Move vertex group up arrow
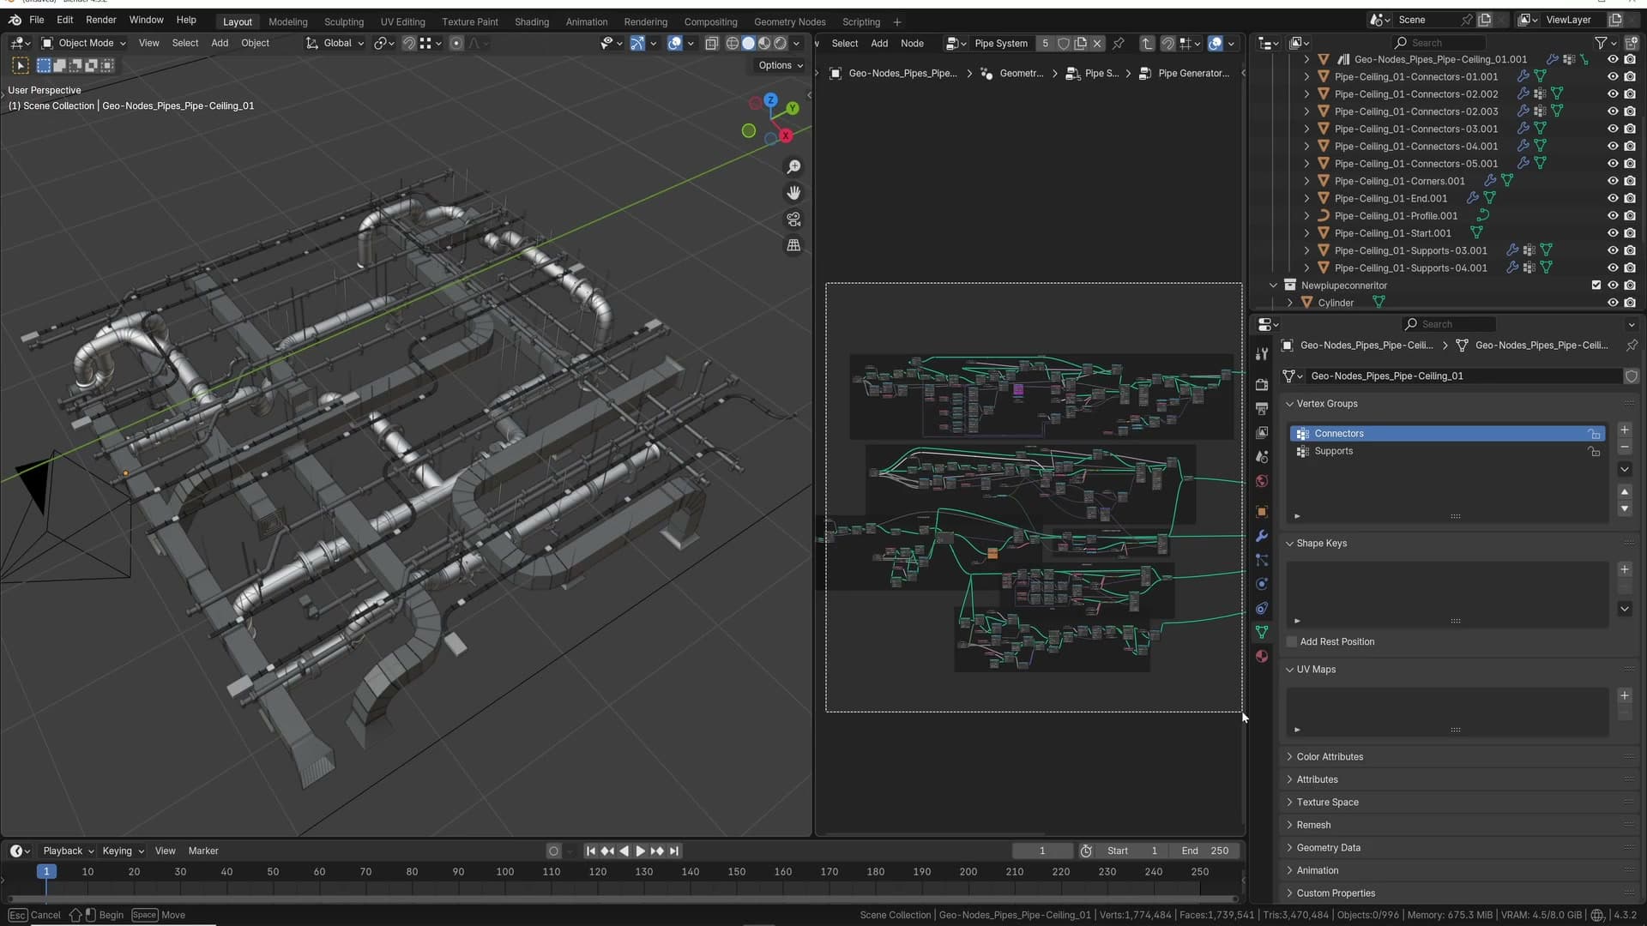The width and height of the screenshot is (1647, 926). tap(1625, 491)
